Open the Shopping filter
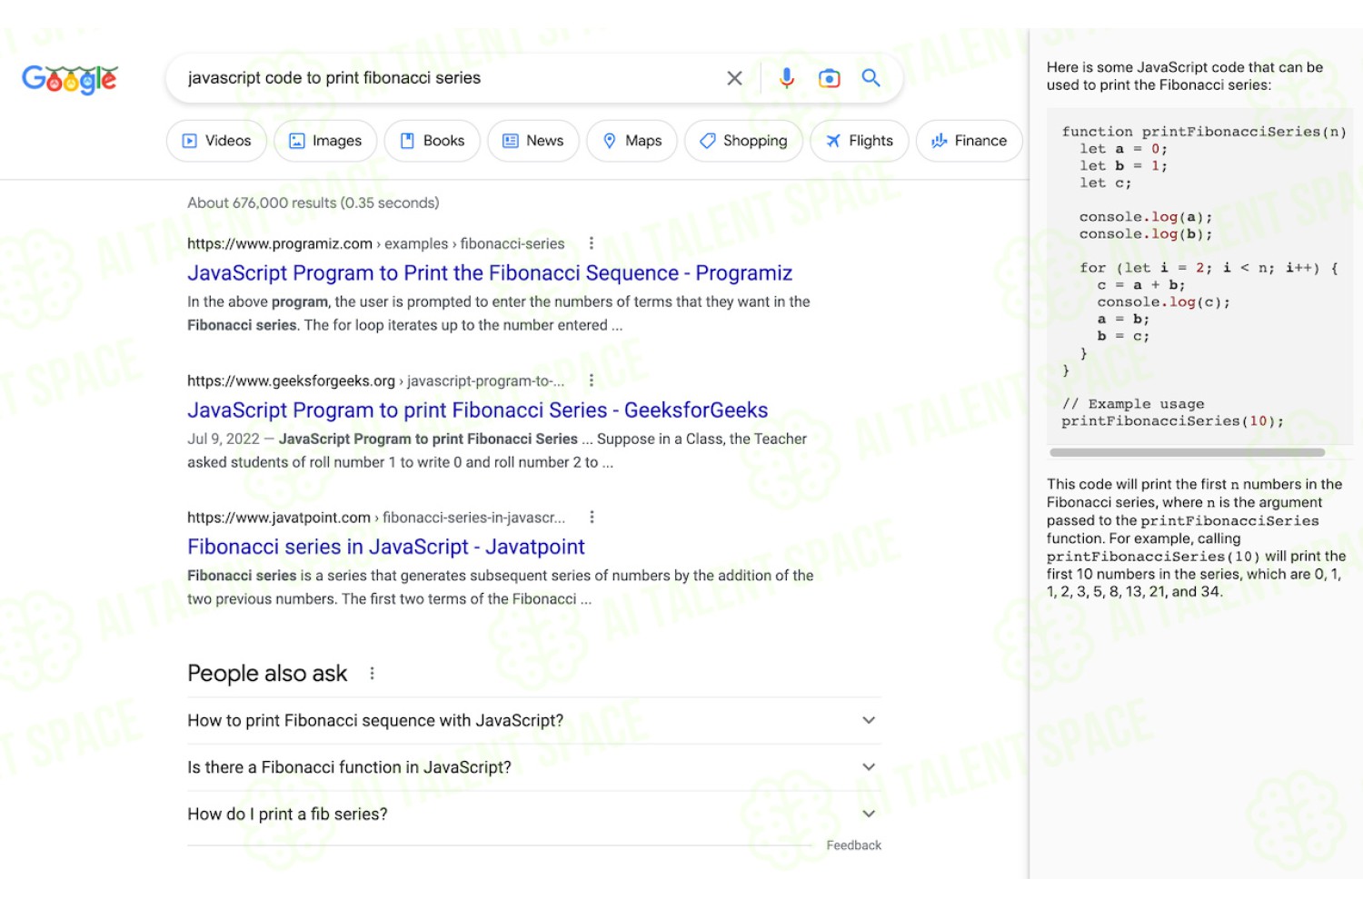This screenshot has height=908, width=1363. 743,141
